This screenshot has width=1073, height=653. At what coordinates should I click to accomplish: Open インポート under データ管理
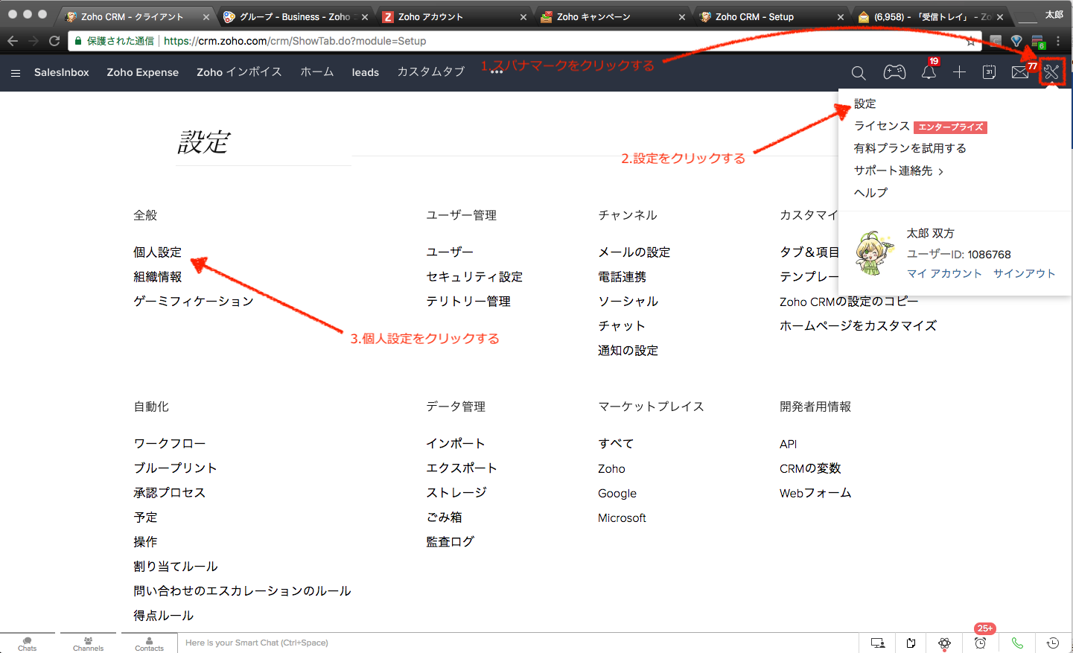456,444
